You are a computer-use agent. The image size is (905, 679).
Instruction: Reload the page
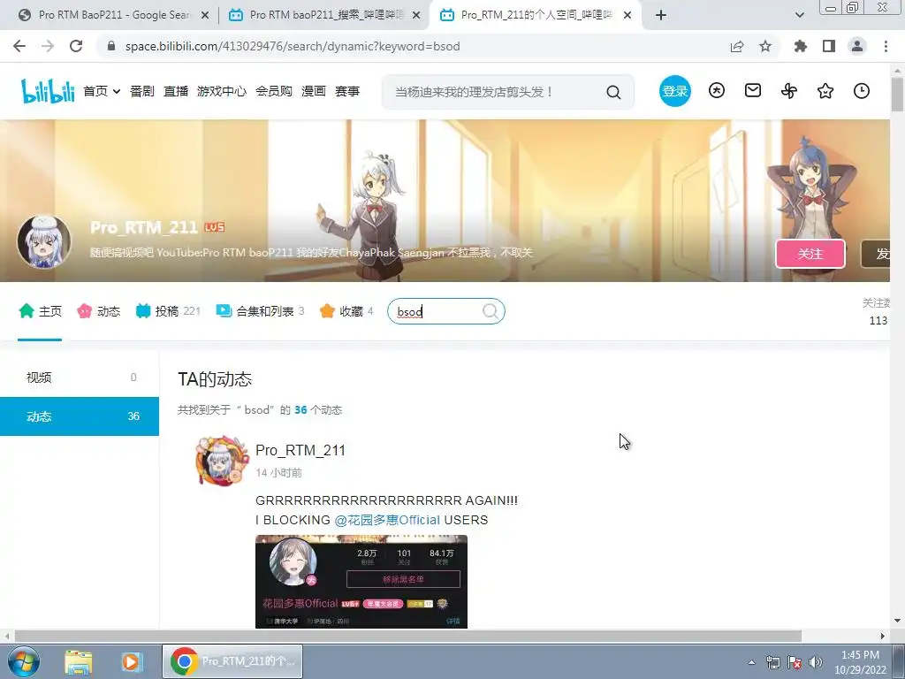(76, 46)
